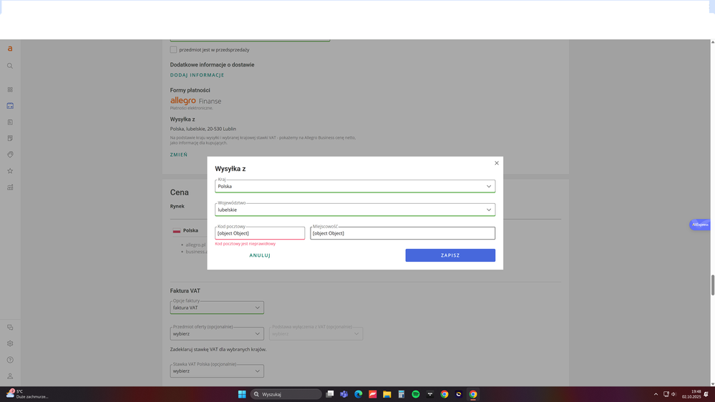This screenshot has width=715, height=402.
Task: Click ANULUJ to cancel the dialog
Action: click(x=260, y=255)
